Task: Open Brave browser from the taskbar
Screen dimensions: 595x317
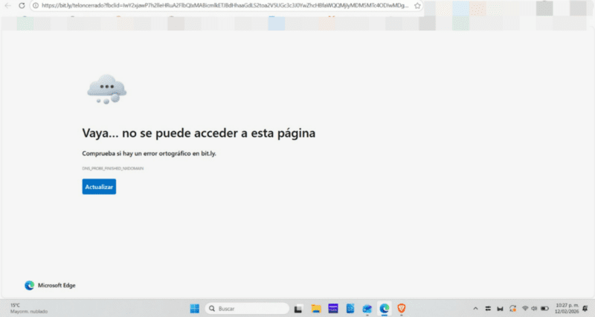Action: coord(402,308)
